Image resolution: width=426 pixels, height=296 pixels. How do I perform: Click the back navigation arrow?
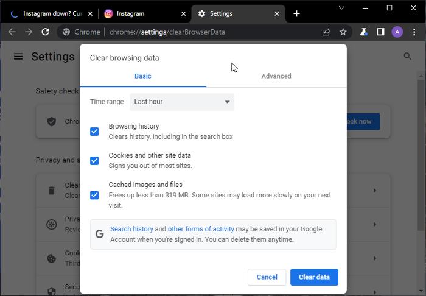[x=12, y=32]
